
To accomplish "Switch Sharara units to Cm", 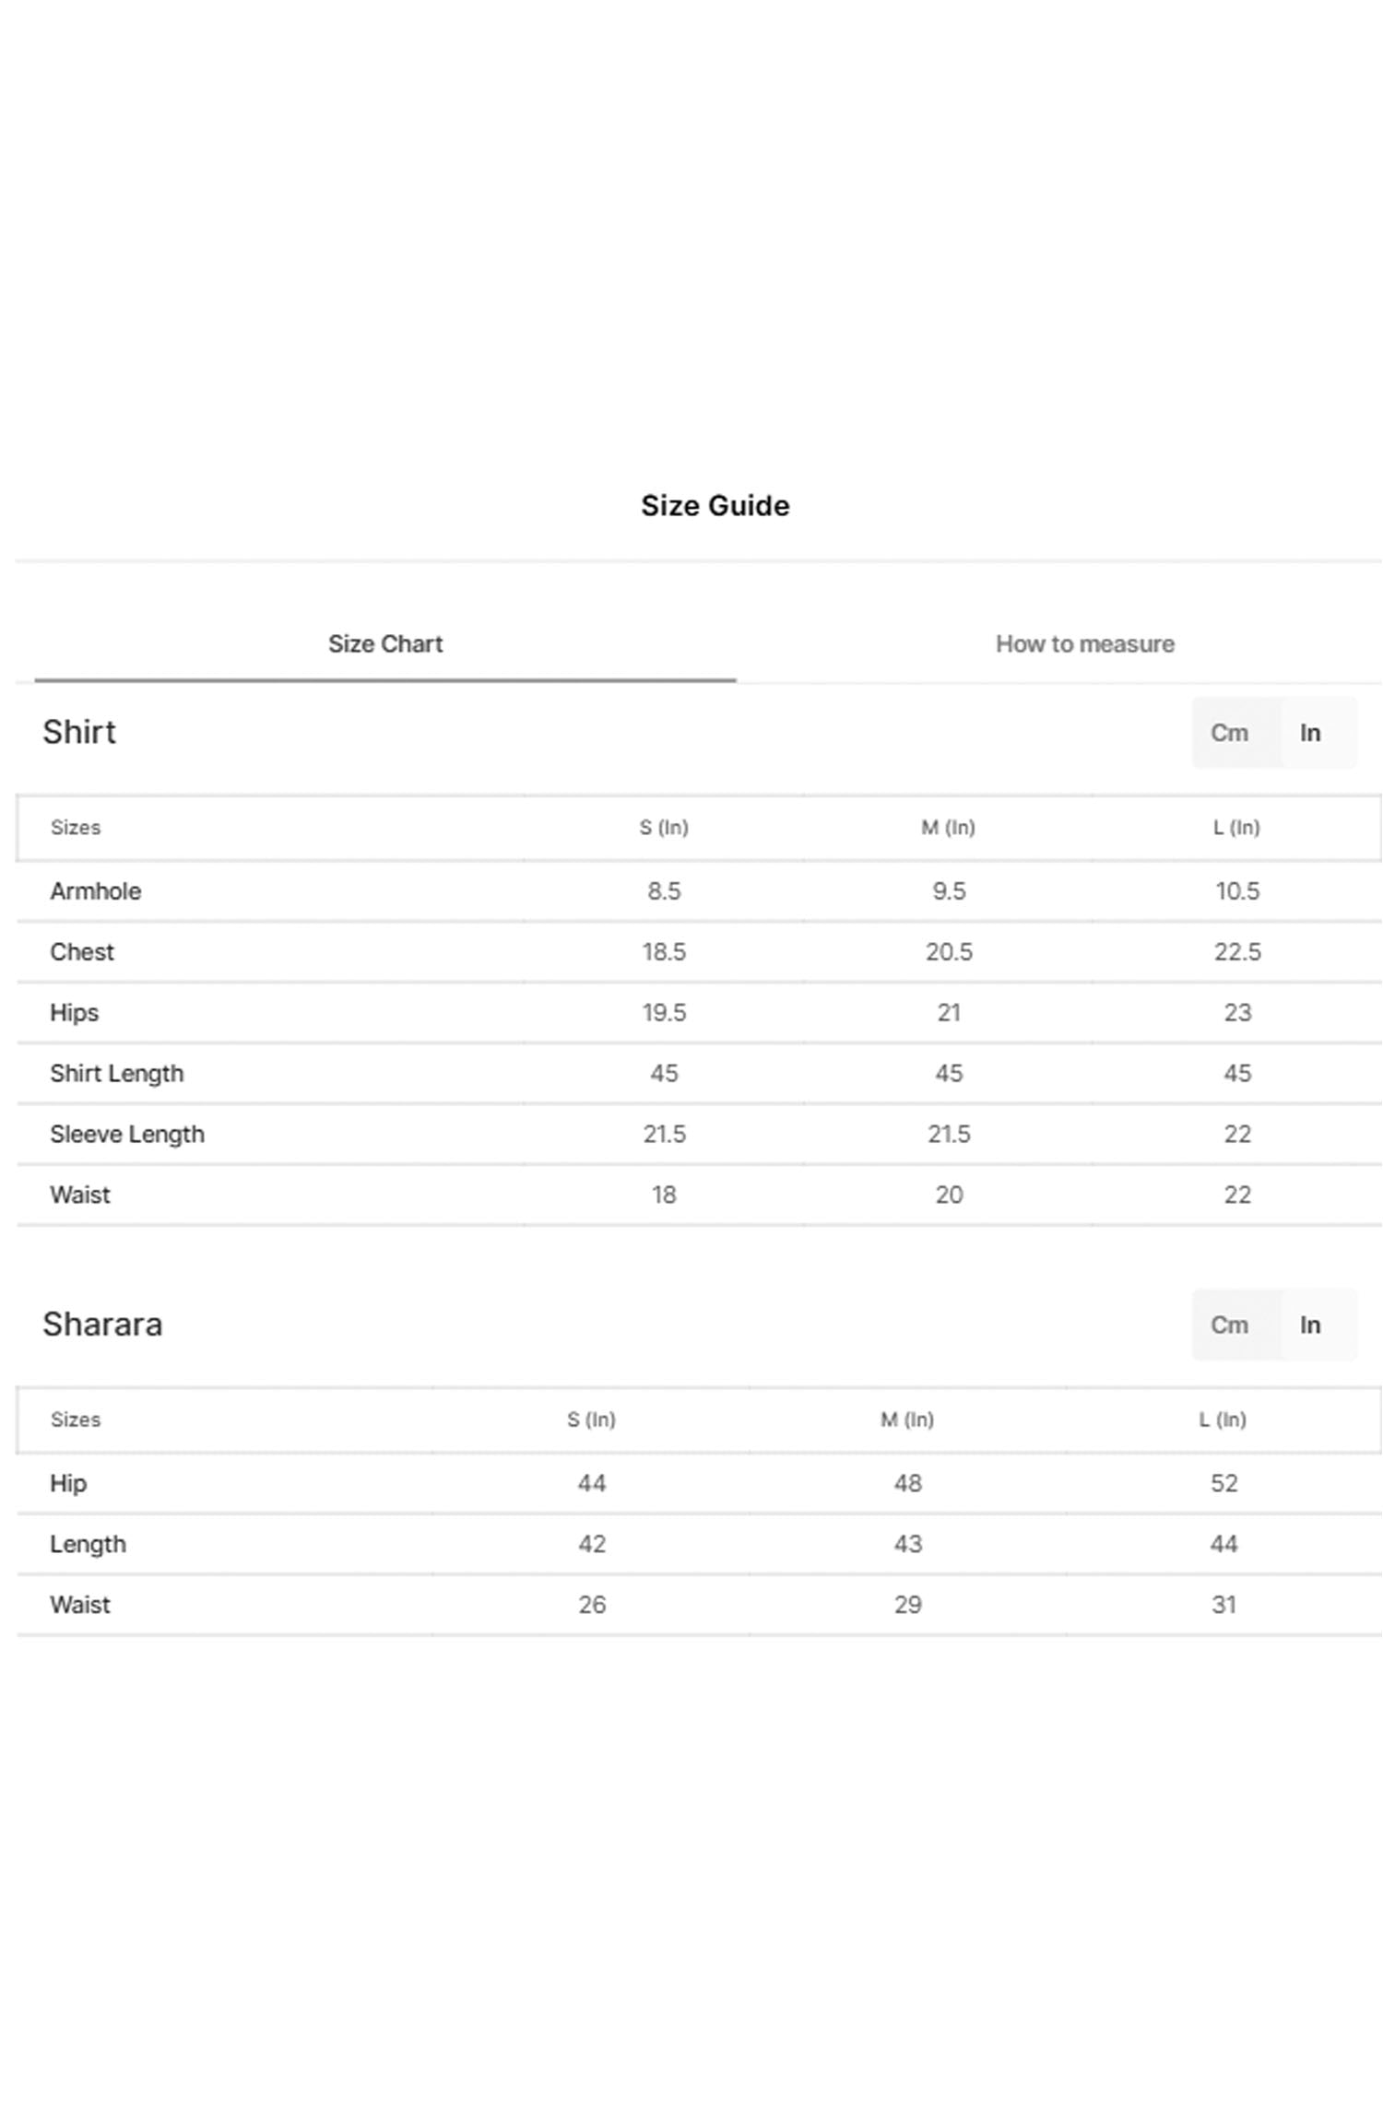I will (1228, 1325).
